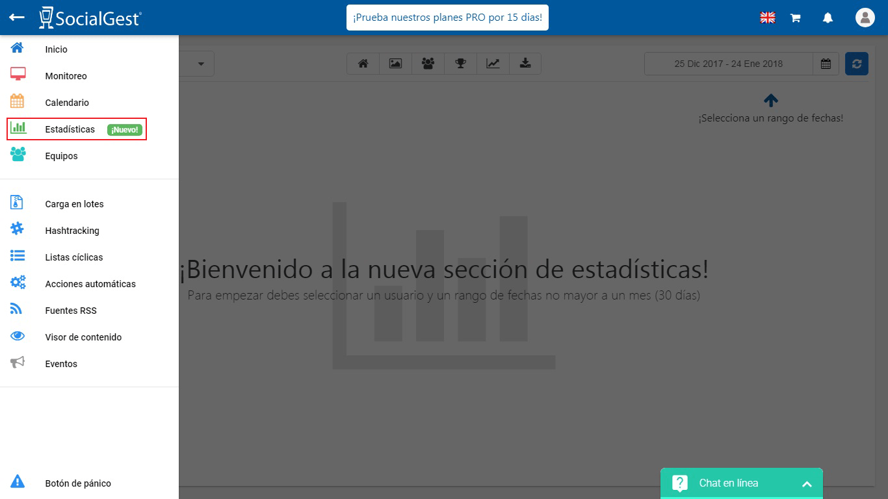The width and height of the screenshot is (888, 499).
Task: Click the Visor de contenido eye icon
Action: click(x=18, y=336)
